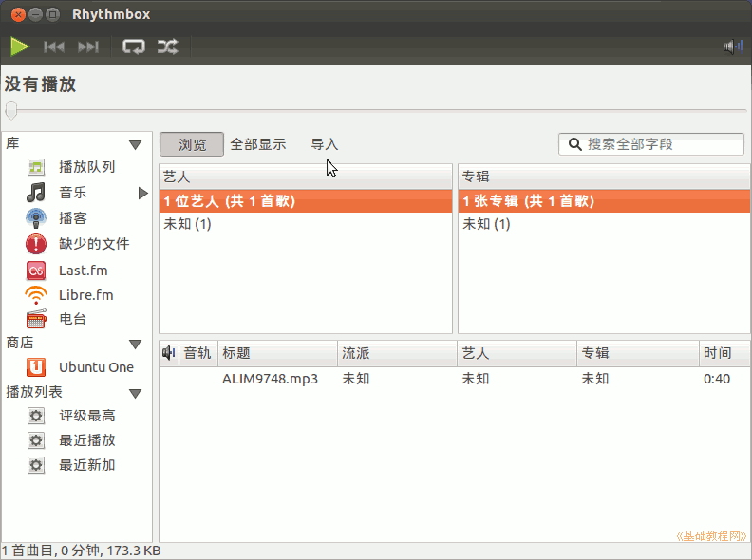Open 缺少的文件 missing files list

coord(93,244)
